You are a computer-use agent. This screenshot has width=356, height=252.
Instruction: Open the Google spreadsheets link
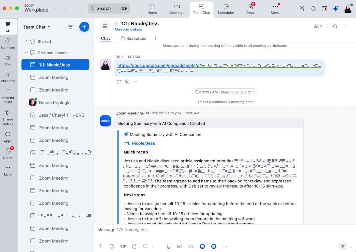[x=219, y=68]
